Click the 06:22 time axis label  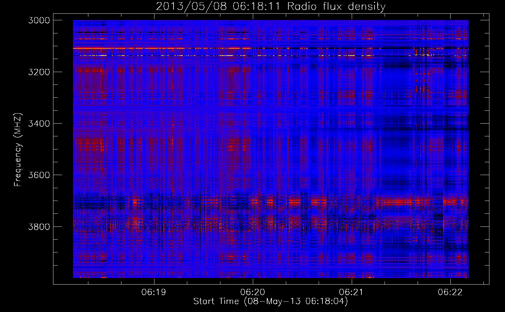pyautogui.click(x=450, y=292)
